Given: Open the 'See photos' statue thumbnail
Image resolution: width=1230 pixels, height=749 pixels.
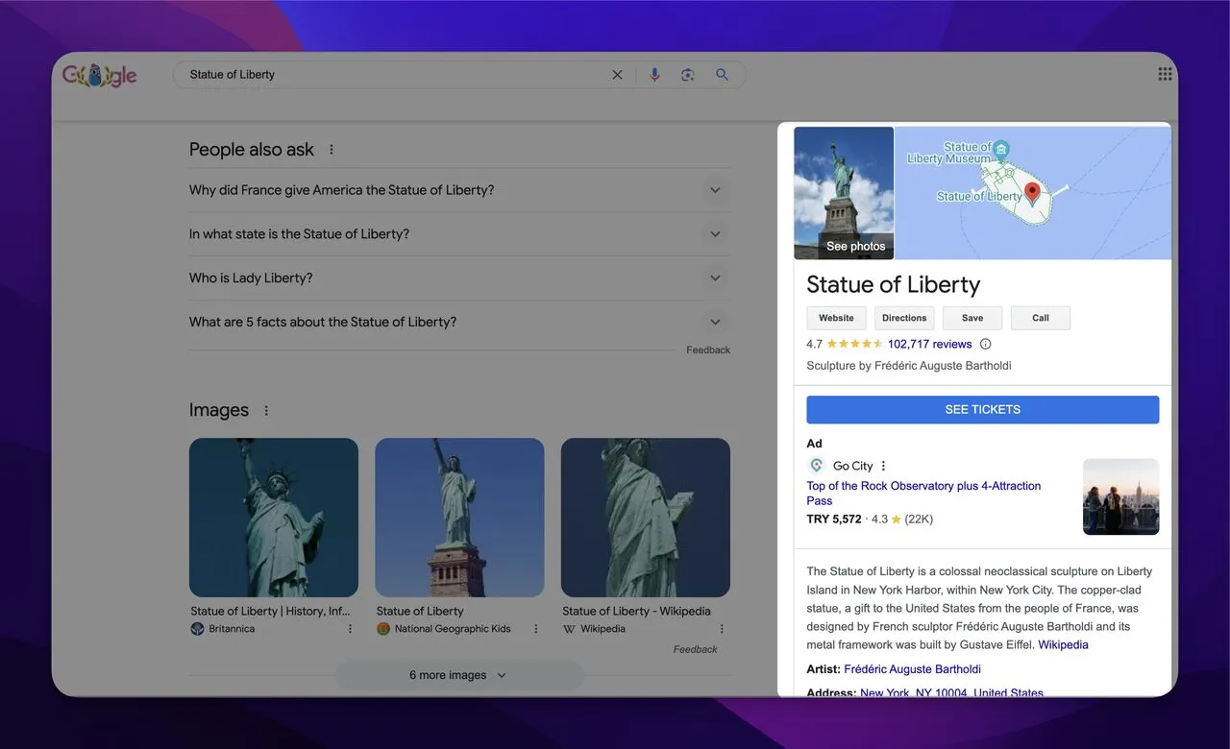Looking at the screenshot, I should pyautogui.click(x=844, y=193).
